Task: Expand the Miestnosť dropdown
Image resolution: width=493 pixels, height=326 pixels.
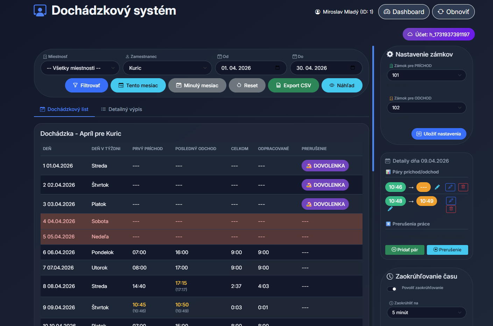Action: point(80,68)
